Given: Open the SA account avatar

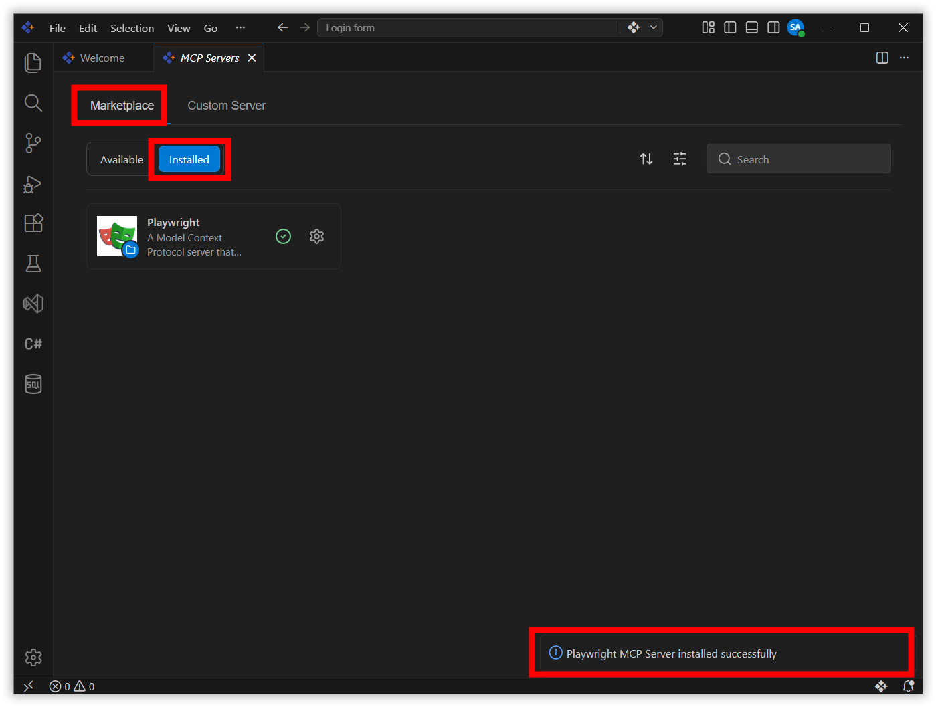Looking at the screenshot, I should point(795,27).
